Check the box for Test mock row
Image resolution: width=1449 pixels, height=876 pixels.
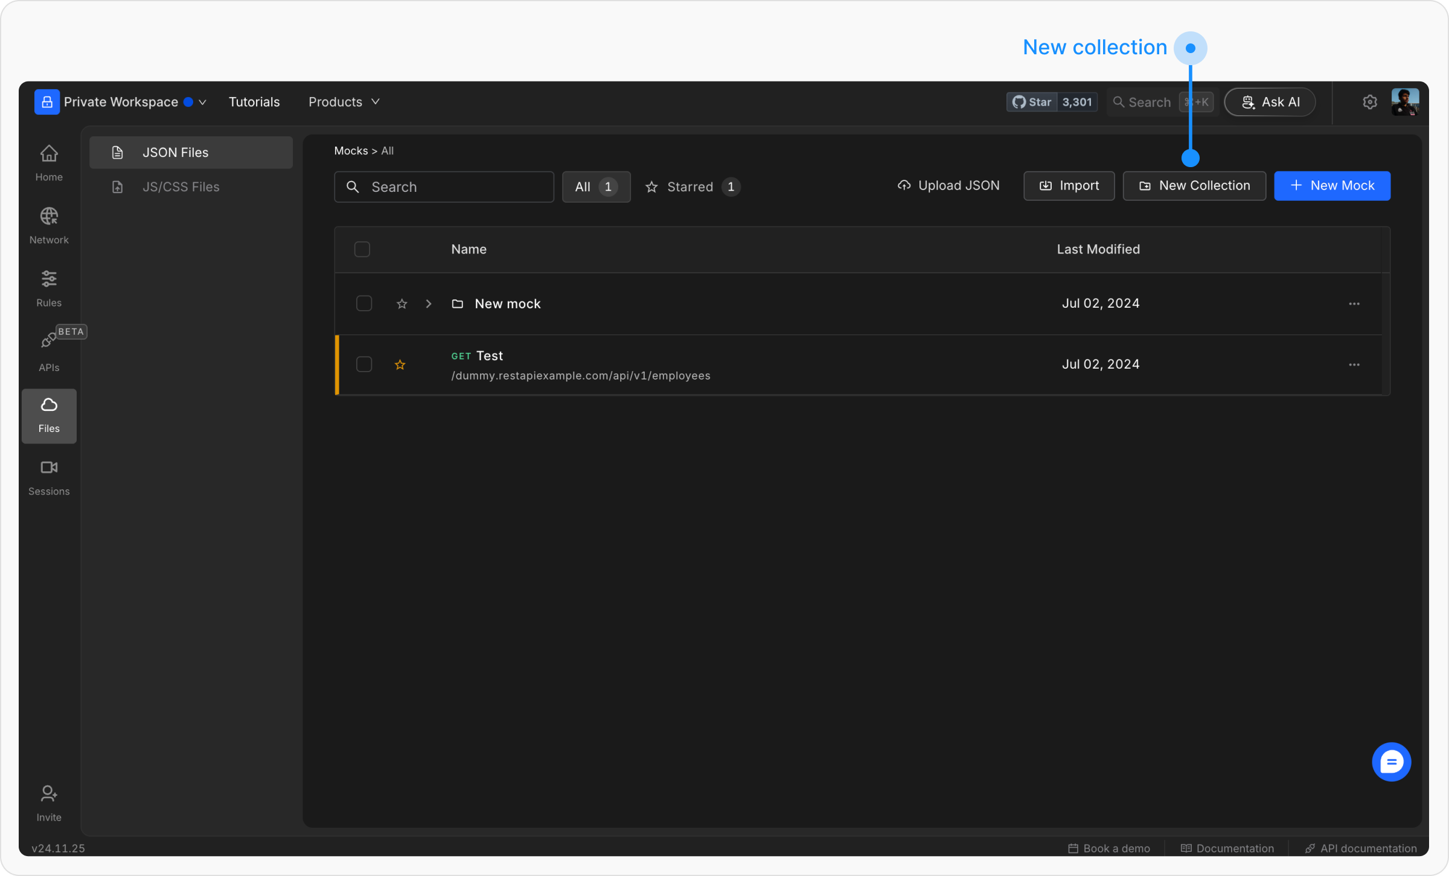click(x=364, y=364)
